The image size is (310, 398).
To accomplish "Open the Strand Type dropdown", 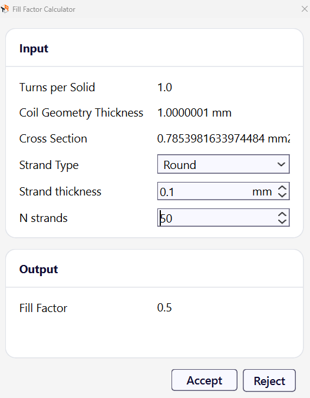I will pyautogui.click(x=223, y=164).
